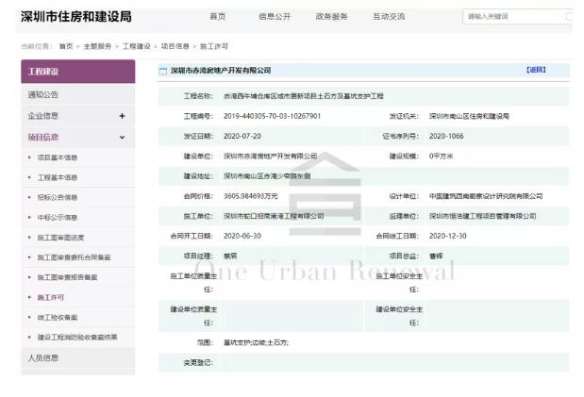Click the 工程名称 field label

[198, 96]
